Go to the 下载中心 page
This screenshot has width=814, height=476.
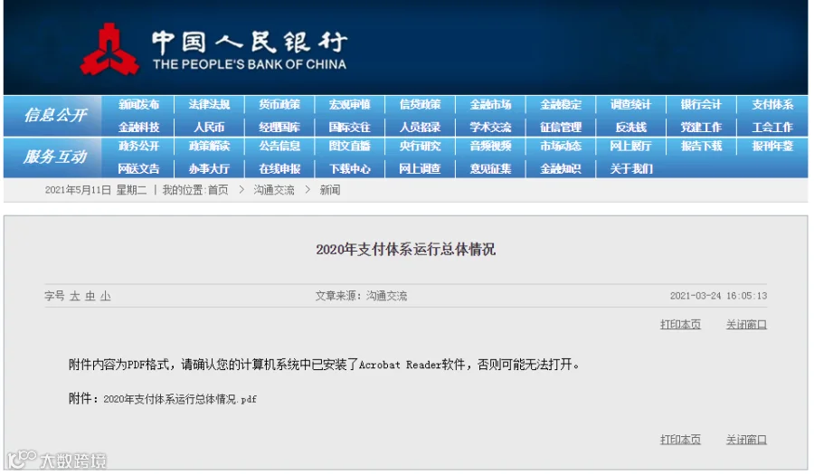(x=350, y=169)
